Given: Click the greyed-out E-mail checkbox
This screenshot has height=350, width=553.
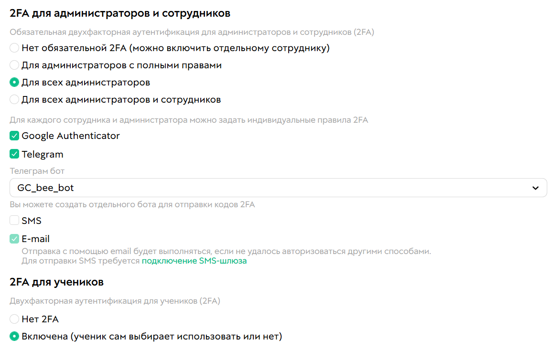Looking at the screenshot, I should pos(14,239).
